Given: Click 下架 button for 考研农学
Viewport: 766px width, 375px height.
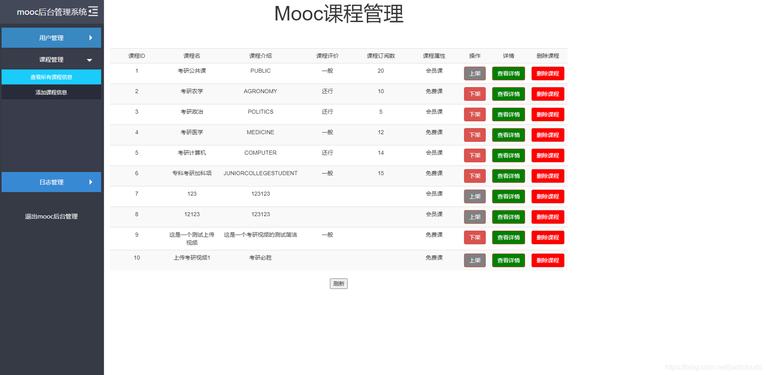Looking at the screenshot, I should [475, 94].
